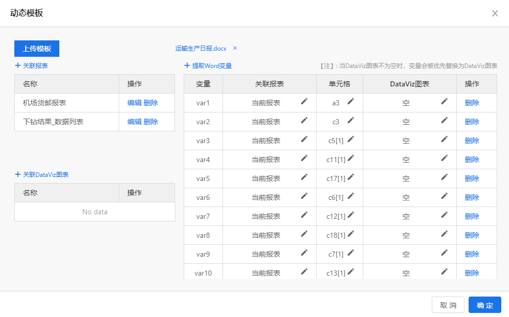Edit the DataViz chart for var3

click(445, 139)
